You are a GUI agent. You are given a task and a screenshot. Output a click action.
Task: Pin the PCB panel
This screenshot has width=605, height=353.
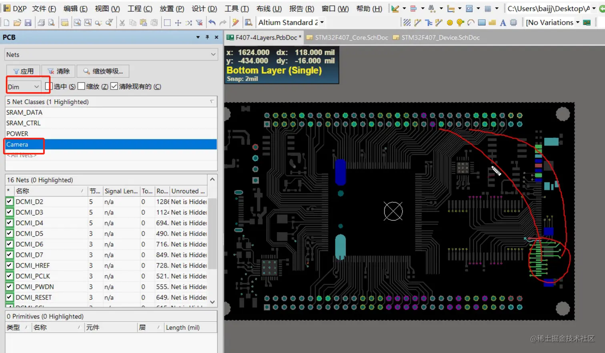click(207, 37)
